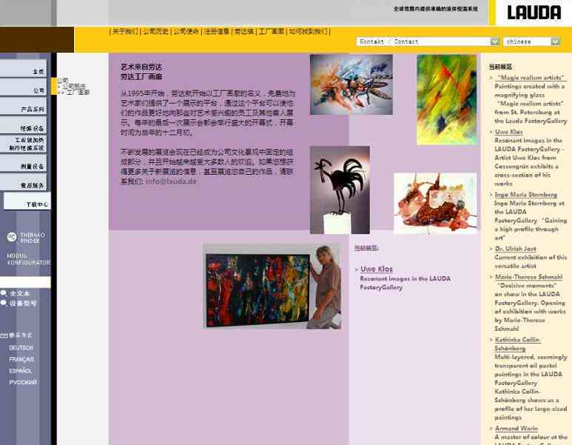
Task: Open 劳达镇 in top navigation
Action: 243,31
